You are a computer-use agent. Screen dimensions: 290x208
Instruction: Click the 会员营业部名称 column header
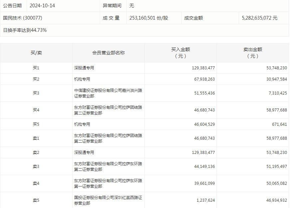[x=108, y=53]
